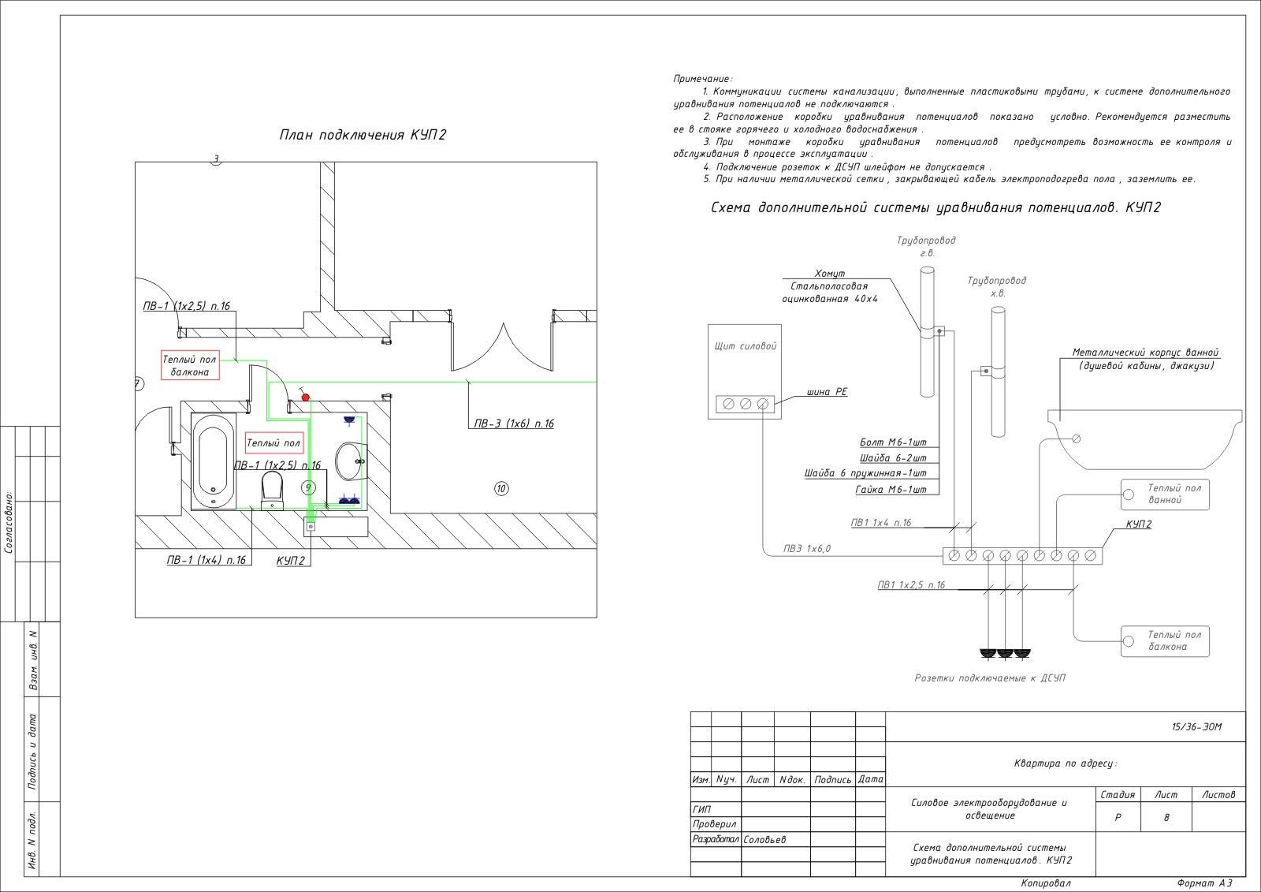Click the red-framed "Теплый пол" label in bathroom
1261x892 pixels.
coord(273,443)
